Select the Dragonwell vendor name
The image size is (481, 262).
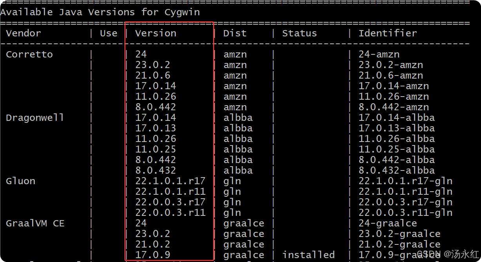[35, 118]
